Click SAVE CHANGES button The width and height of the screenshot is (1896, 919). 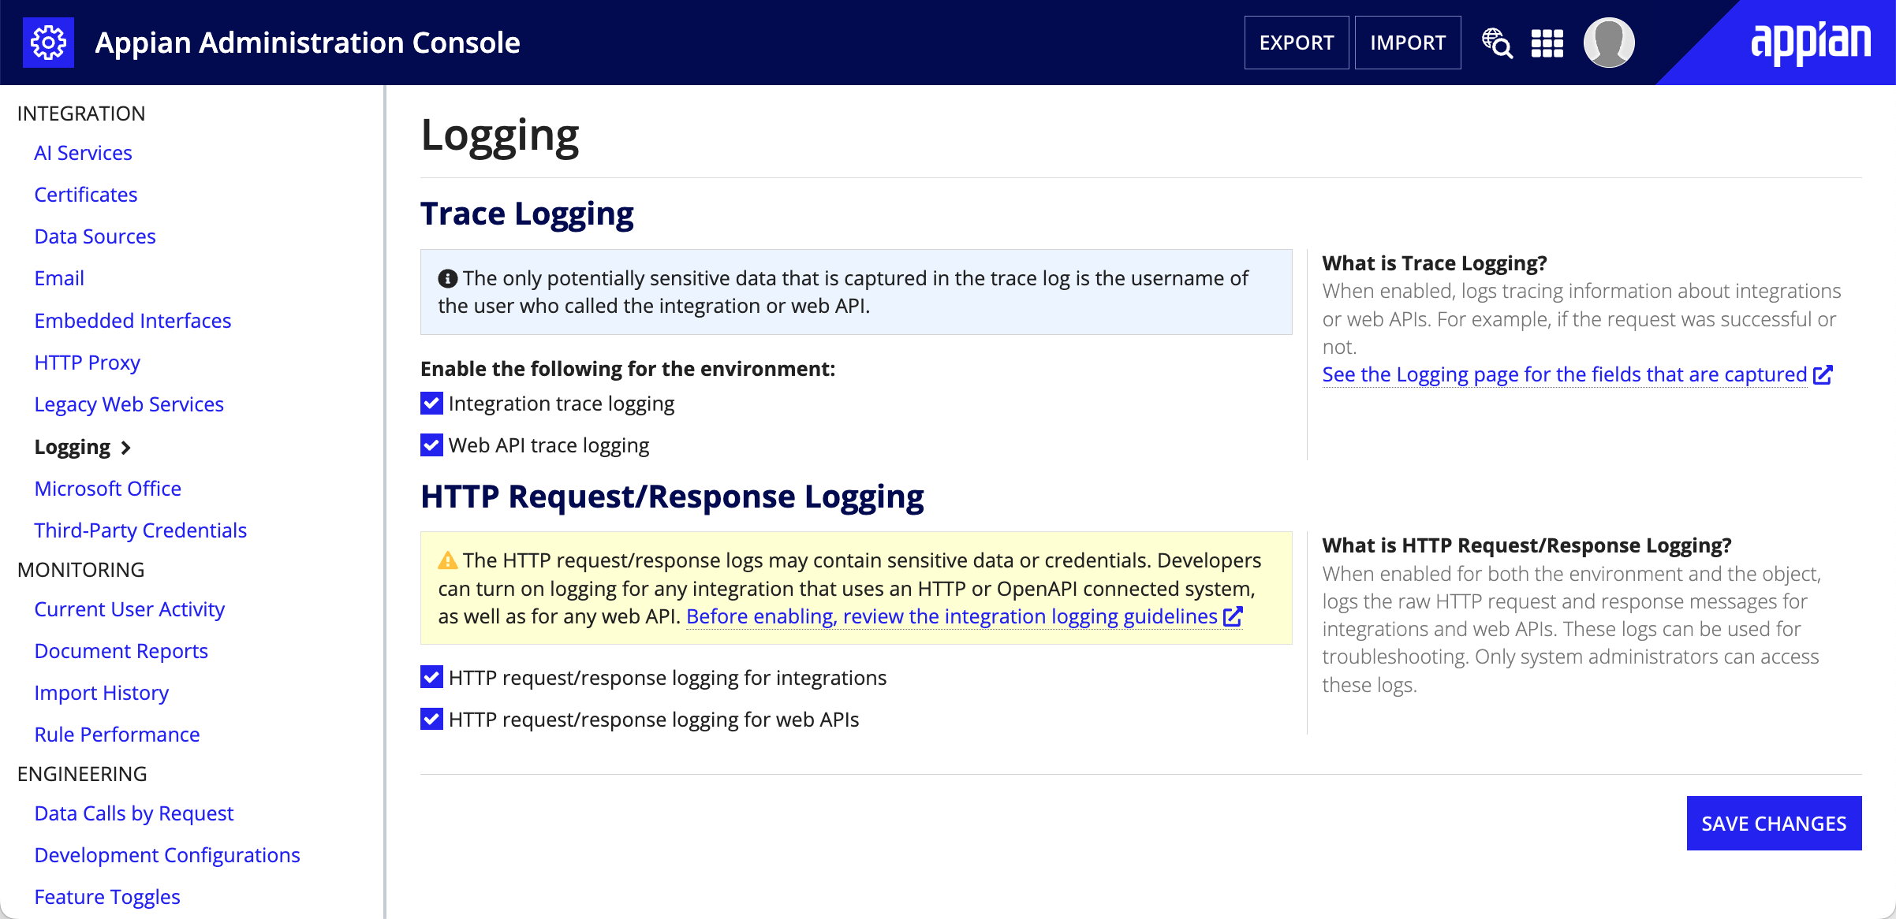pos(1774,823)
